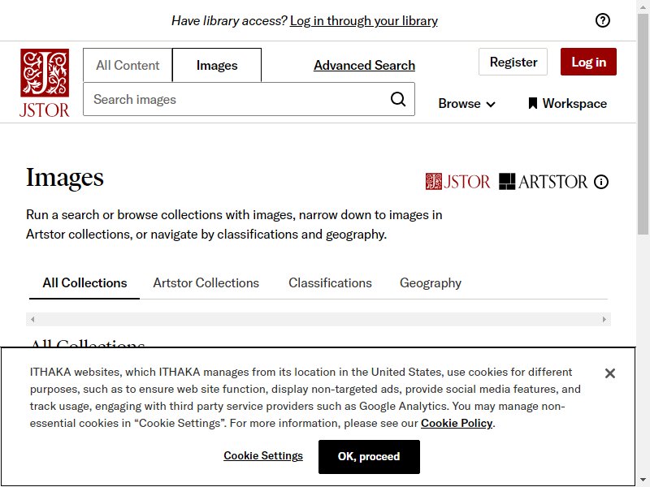Switch to the Artstor Collections tab

tap(206, 282)
